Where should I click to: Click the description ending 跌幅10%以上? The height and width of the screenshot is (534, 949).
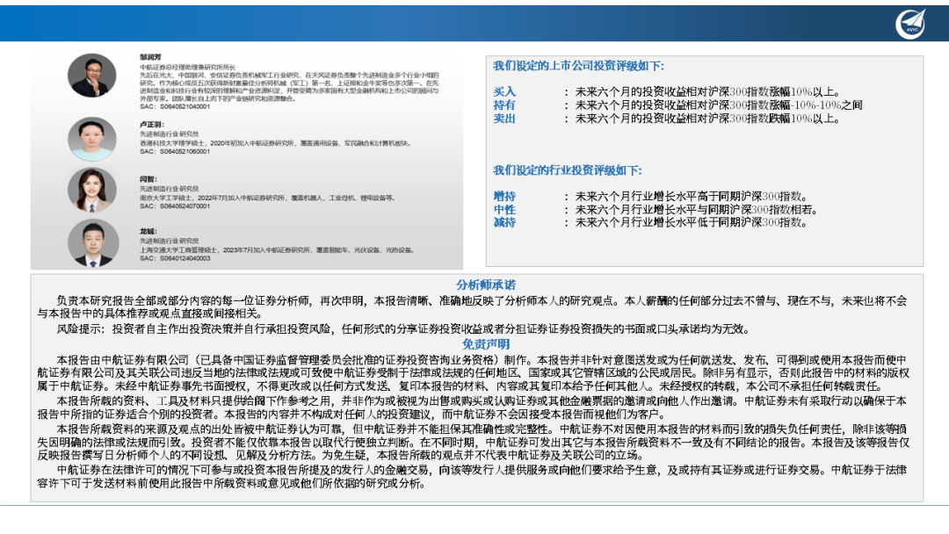(x=708, y=119)
